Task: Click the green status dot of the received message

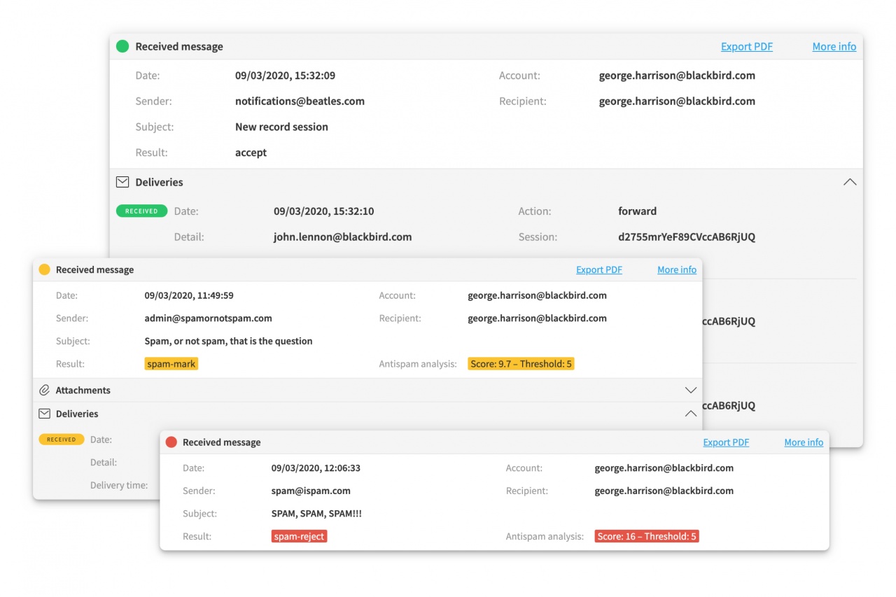Action: pos(122,47)
